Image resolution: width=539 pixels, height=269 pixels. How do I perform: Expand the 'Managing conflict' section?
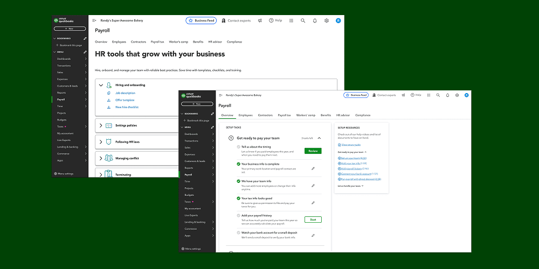pyautogui.click(x=101, y=158)
